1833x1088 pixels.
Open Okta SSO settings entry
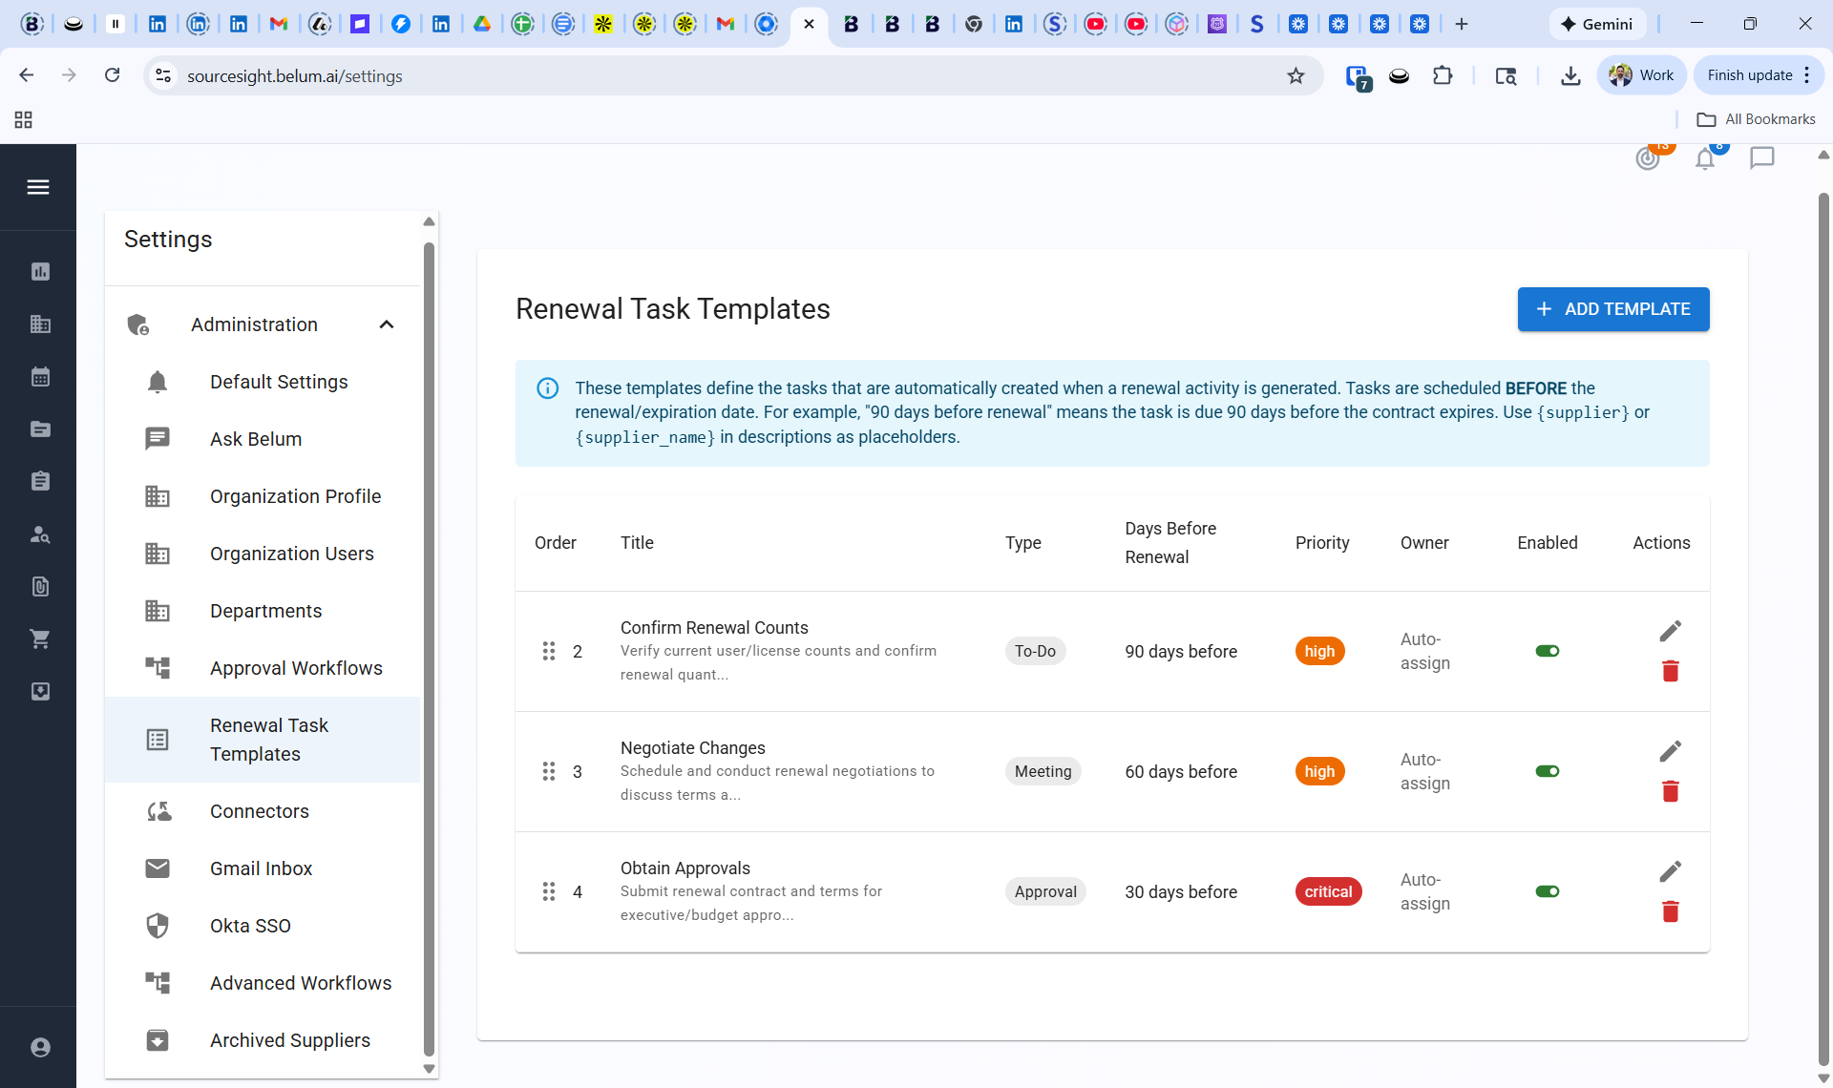pos(250,926)
